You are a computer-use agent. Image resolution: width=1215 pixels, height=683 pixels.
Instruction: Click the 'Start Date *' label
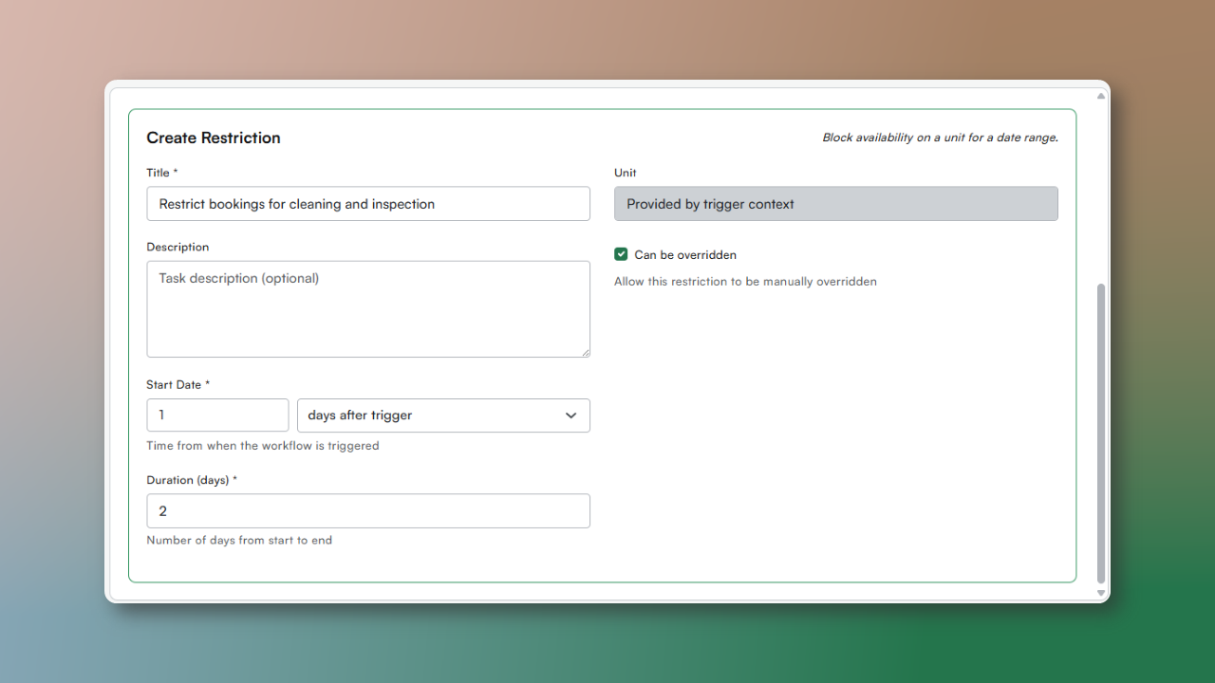tap(178, 384)
